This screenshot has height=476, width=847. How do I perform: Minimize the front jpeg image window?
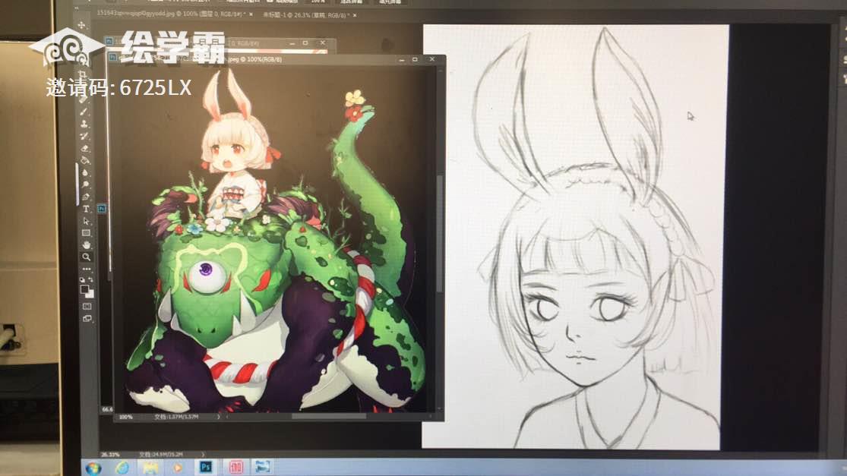point(402,60)
